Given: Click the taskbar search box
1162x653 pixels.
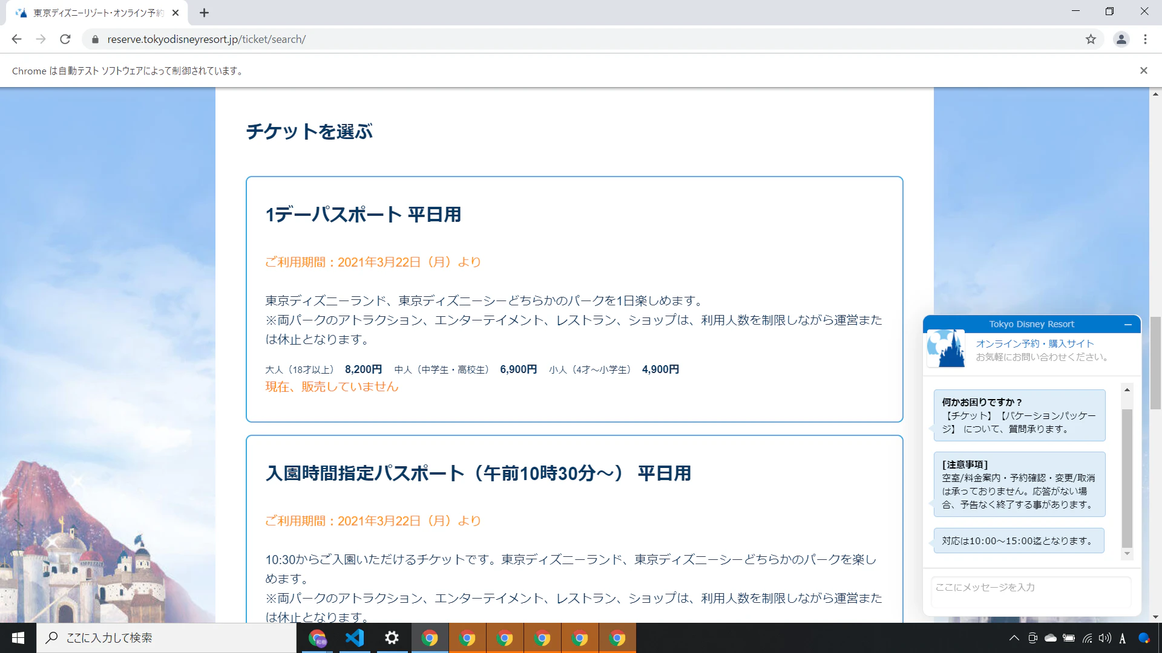Looking at the screenshot, I should point(166,638).
